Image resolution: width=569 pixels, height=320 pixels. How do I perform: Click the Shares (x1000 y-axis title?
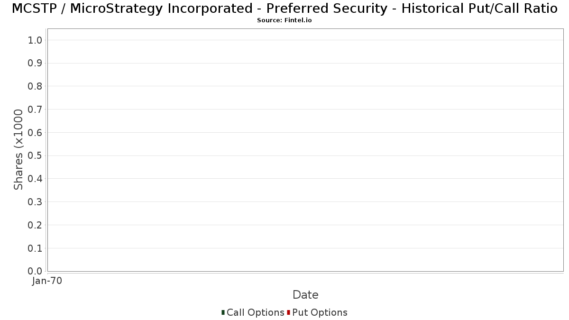coord(18,150)
